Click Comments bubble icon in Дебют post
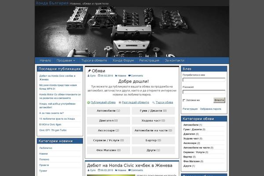The height and width of the screenshot is (176, 264). 129,170
